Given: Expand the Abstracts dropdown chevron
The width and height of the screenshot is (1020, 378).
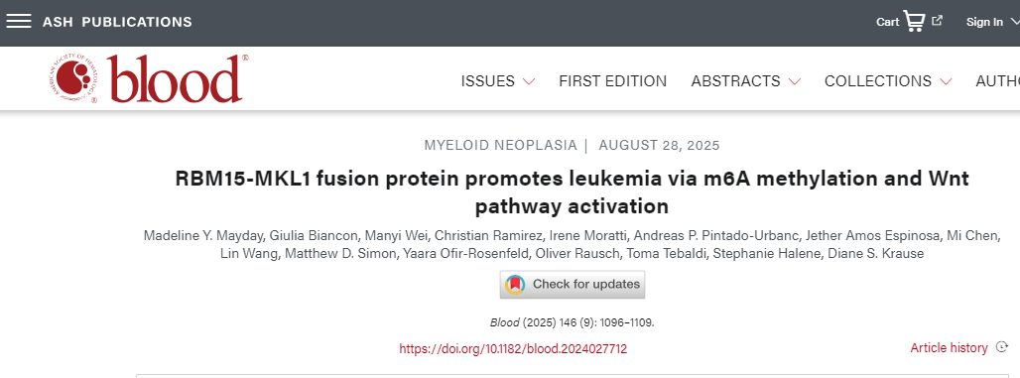Looking at the screenshot, I should coord(795,82).
